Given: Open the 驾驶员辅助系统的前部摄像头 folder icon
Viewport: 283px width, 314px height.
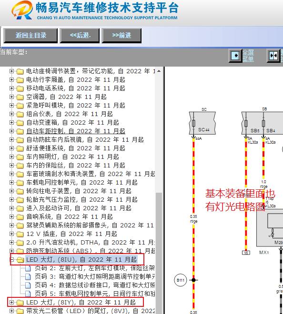Looking at the screenshot, I should point(20,226).
